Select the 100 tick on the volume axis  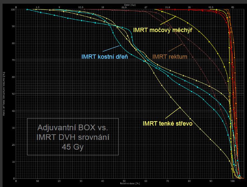click(x=13, y=9)
